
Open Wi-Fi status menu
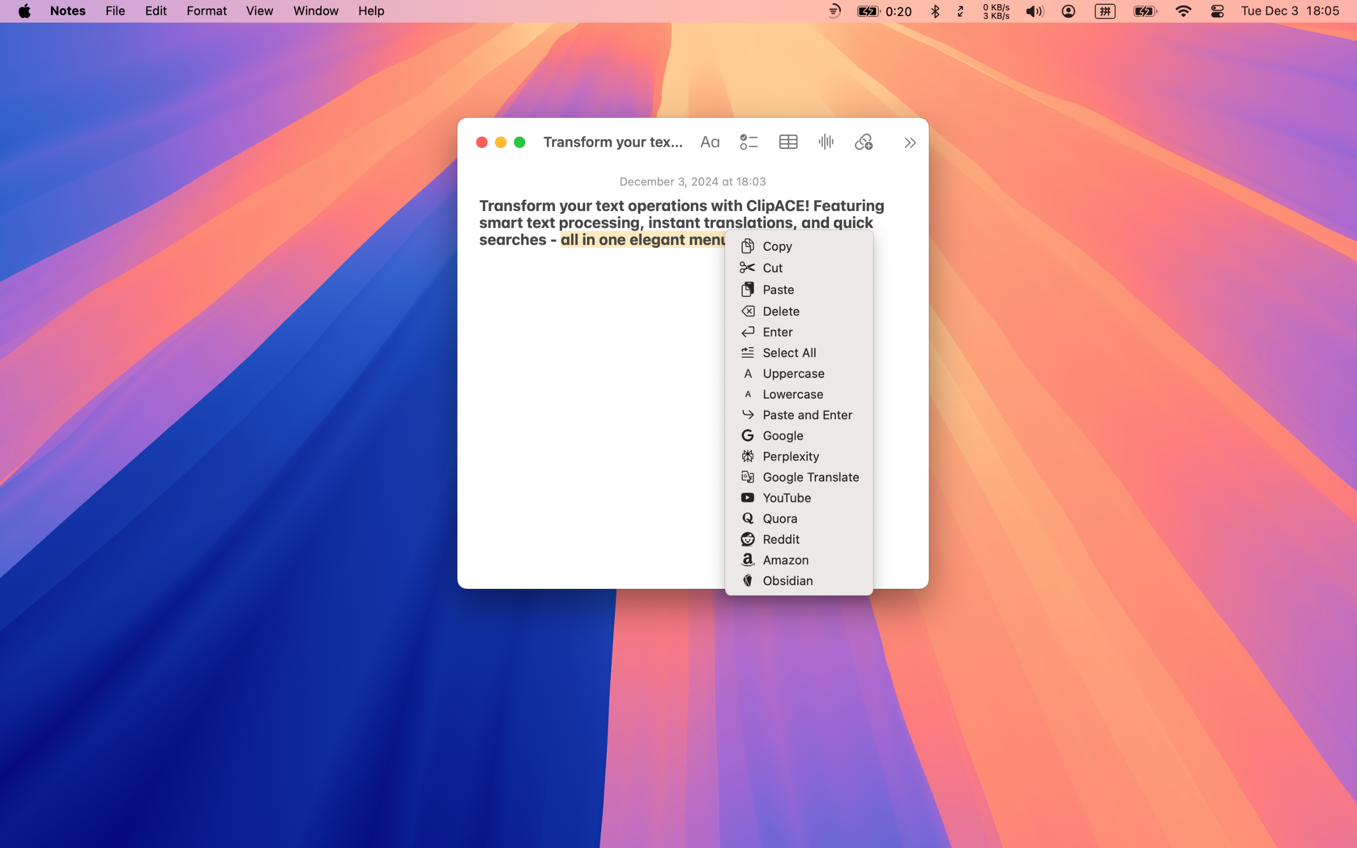click(1183, 11)
